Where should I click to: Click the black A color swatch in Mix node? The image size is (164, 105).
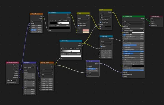click(108, 27)
